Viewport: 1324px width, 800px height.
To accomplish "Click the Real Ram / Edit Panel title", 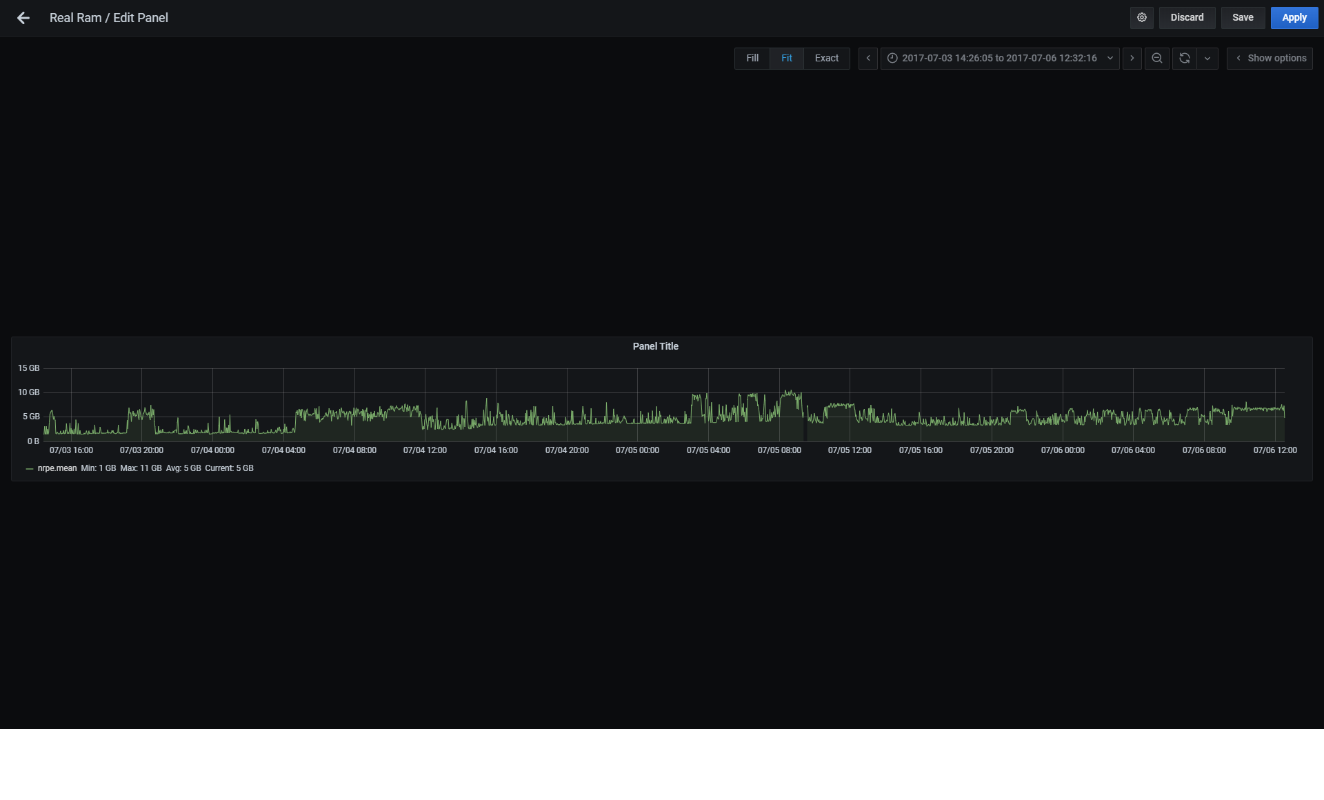I will pyautogui.click(x=108, y=18).
